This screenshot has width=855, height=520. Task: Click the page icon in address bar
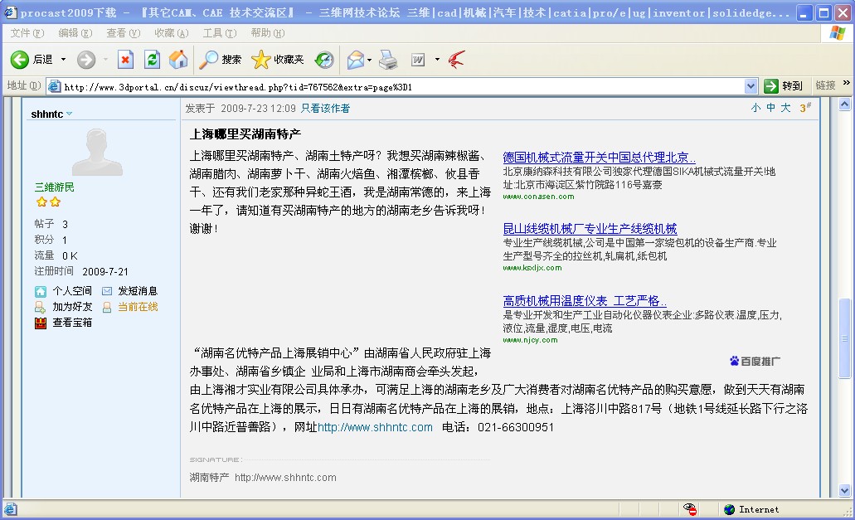pyautogui.click(x=54, y=86)
